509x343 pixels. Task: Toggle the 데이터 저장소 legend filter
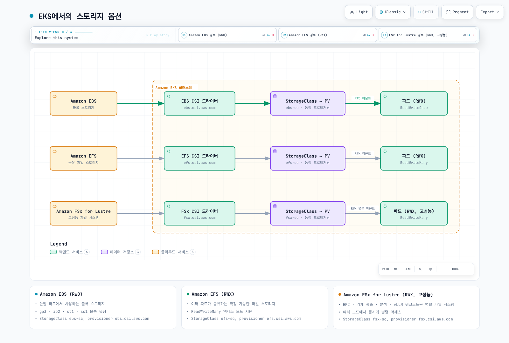point(121,252)
